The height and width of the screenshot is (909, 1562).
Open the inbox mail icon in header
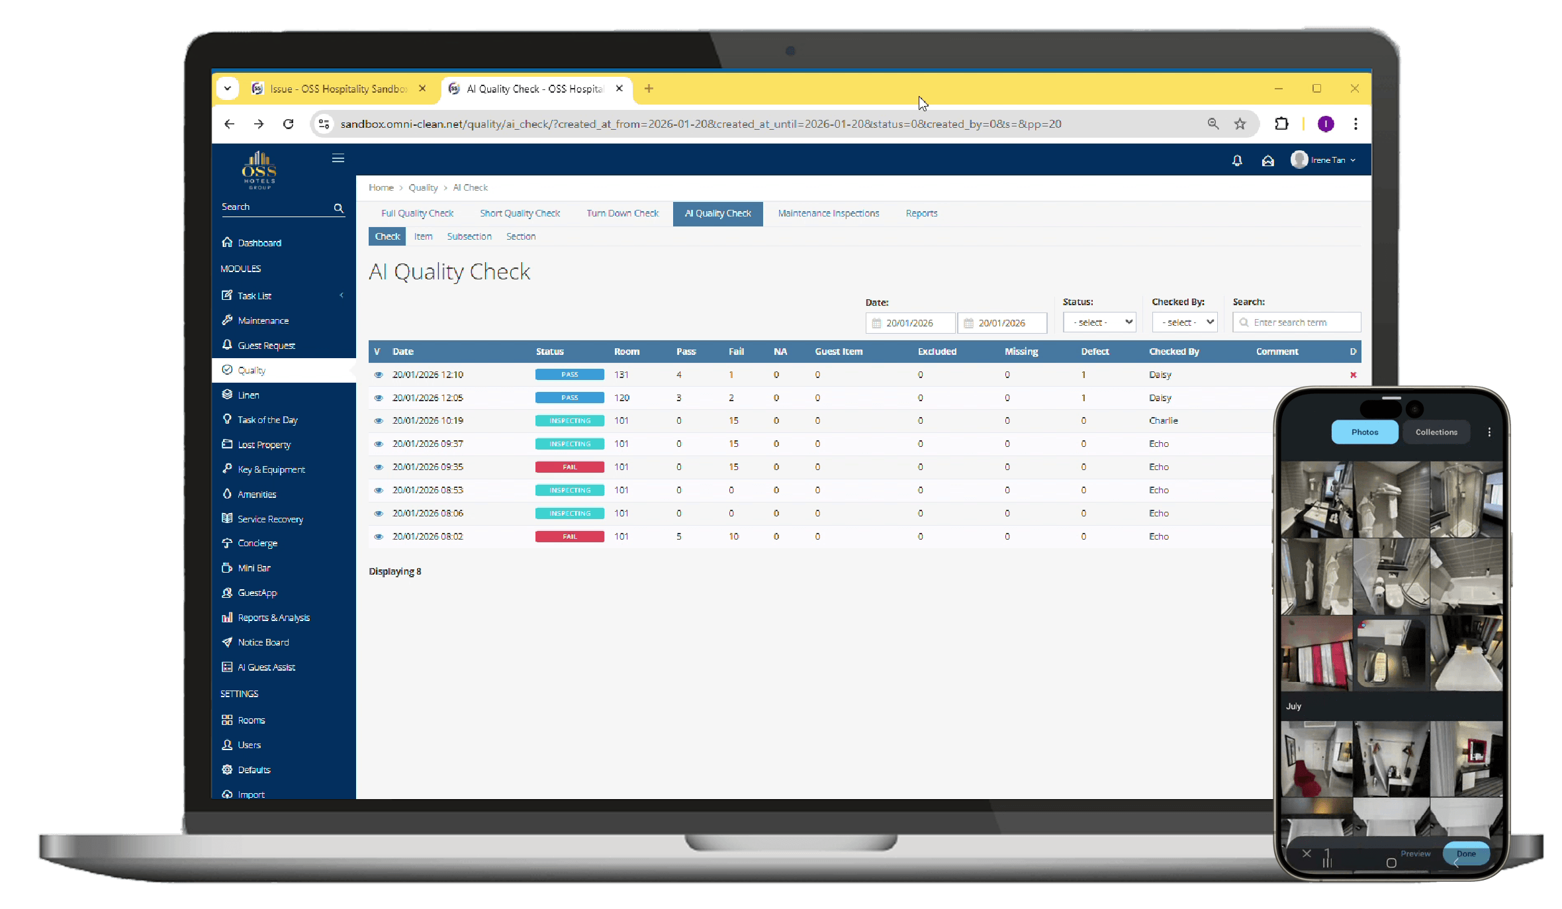coord(1267,161)
